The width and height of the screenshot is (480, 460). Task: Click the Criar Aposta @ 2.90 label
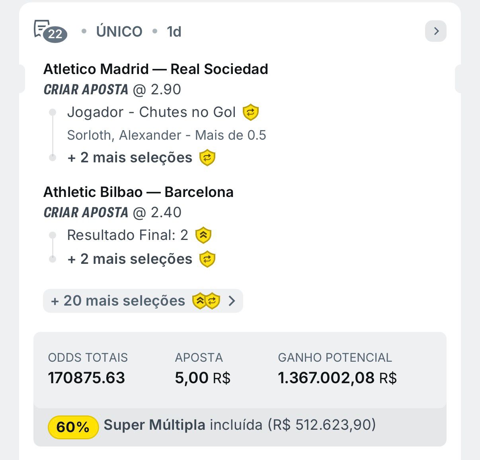[112, 90]
